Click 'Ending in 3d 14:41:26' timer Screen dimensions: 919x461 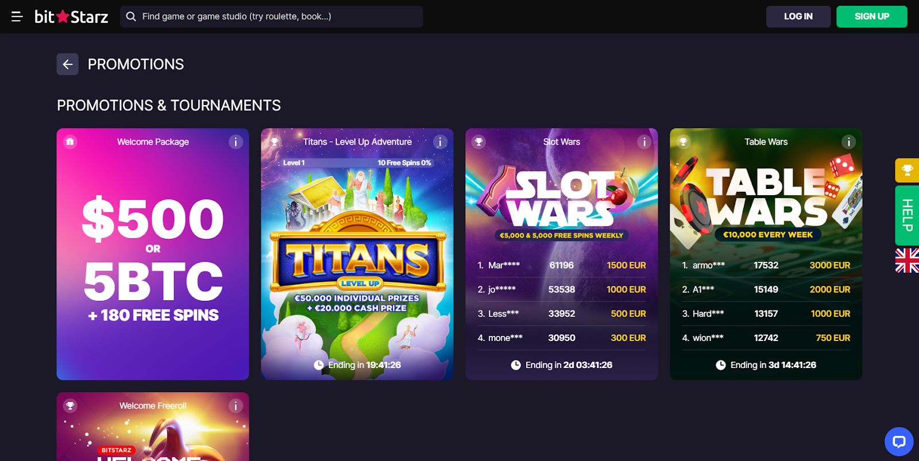(773, 365)
